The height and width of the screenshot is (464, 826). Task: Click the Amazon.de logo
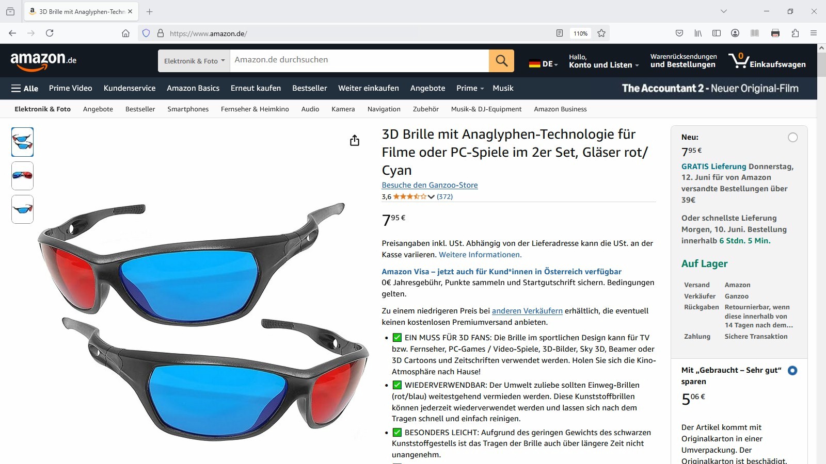tap(43, 61)
